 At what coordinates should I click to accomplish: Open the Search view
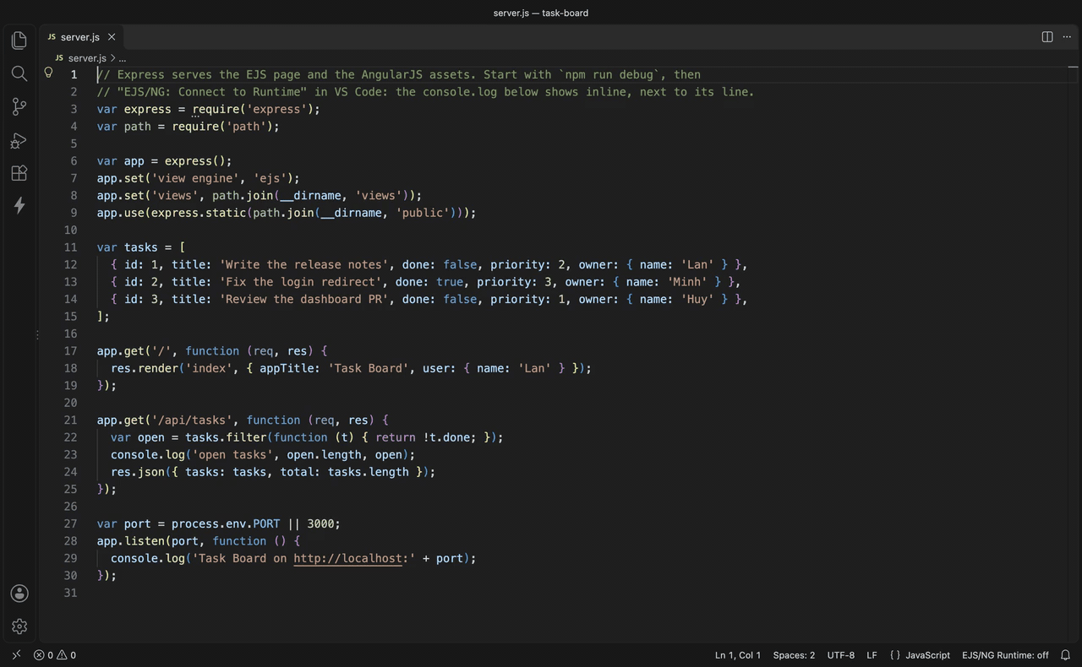19,73
